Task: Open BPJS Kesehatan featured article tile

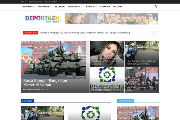Action: [x=107, y=80]
